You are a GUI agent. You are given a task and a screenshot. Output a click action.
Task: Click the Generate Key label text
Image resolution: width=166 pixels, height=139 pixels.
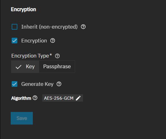tap(37, 84)
